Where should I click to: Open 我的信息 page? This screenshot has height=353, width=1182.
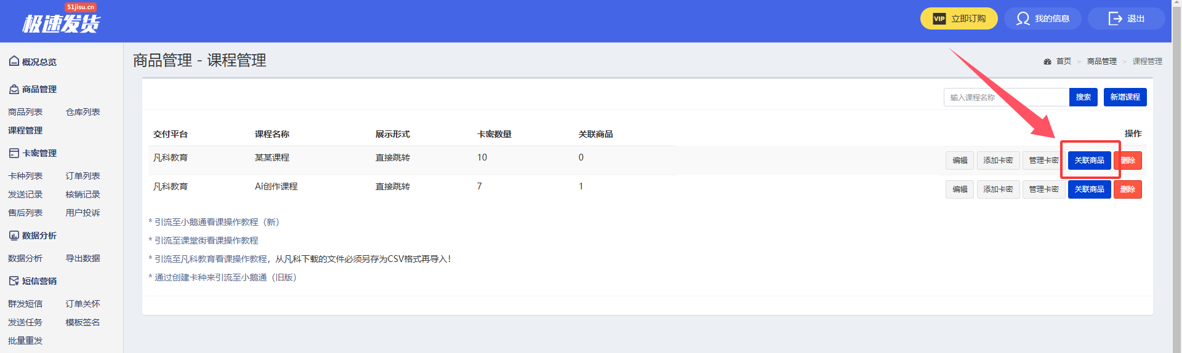click(1043, 18)
